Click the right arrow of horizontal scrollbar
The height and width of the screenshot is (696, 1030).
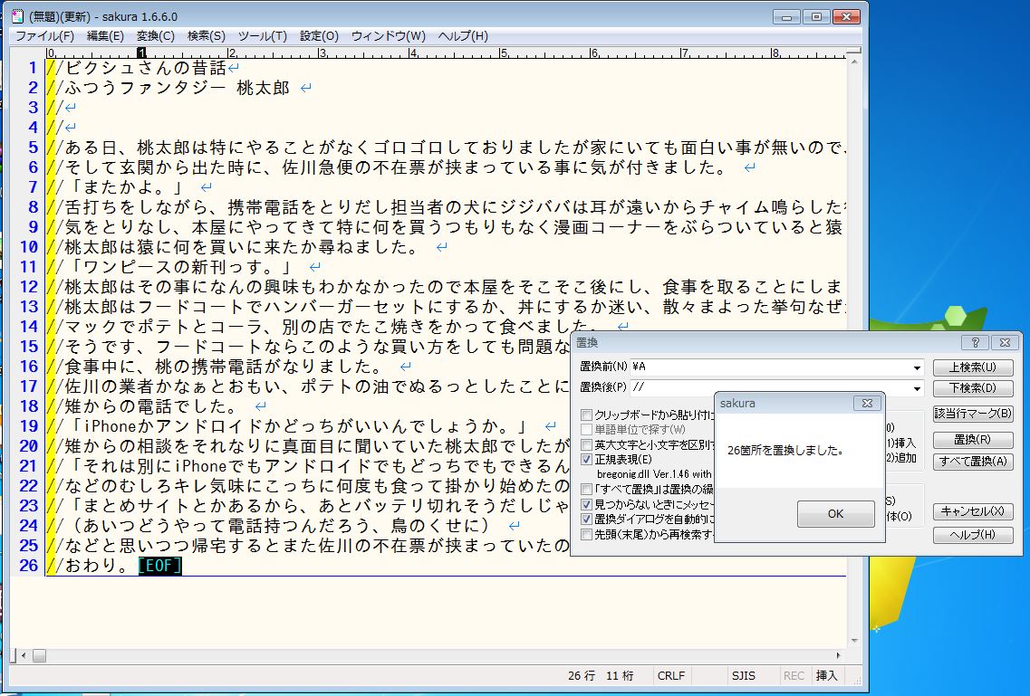(x=839, y=655)
